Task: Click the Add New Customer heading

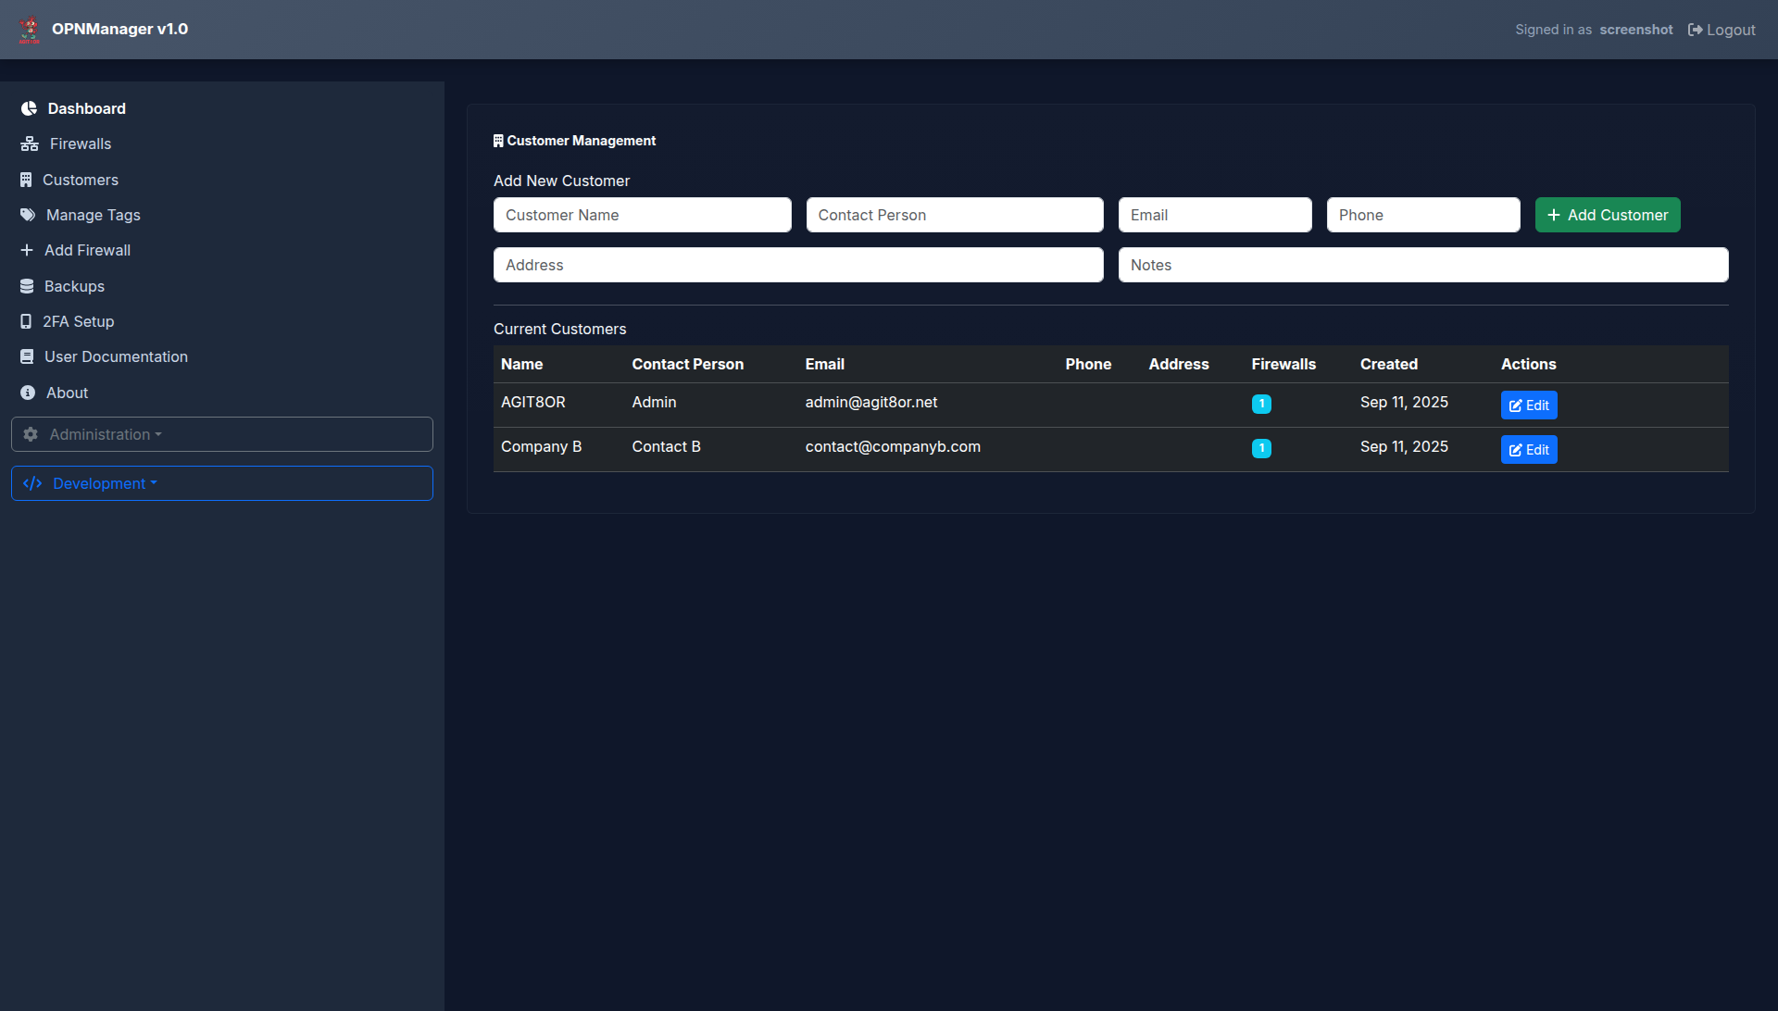Action: (x=561, y=181)
